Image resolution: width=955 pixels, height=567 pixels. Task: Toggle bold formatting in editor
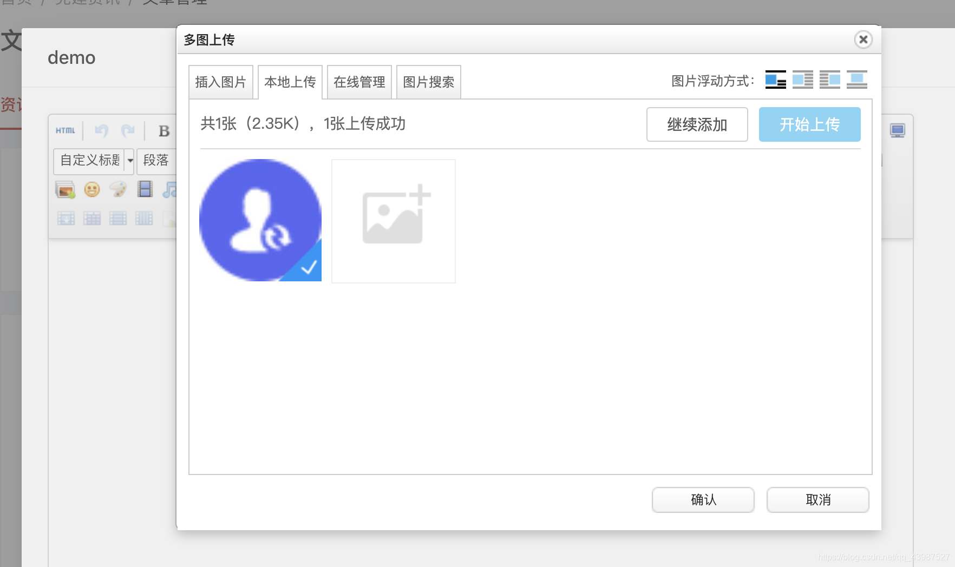point(164,131)
